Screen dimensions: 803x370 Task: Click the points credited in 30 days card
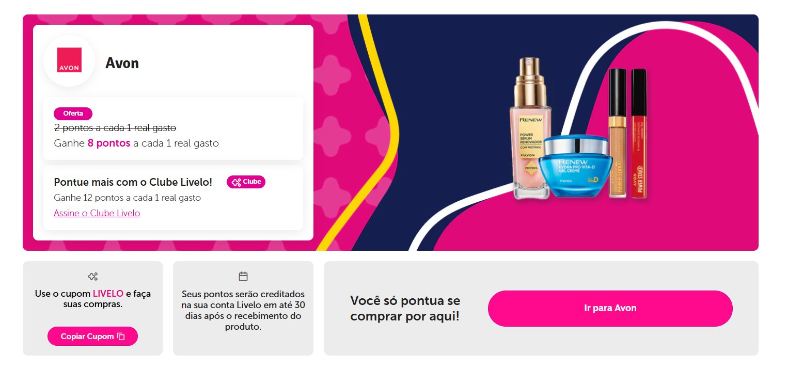pos(243,308)
